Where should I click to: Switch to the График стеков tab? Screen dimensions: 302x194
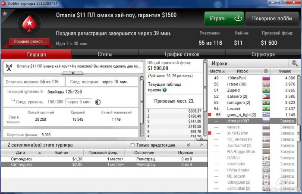tap(182, 54)
